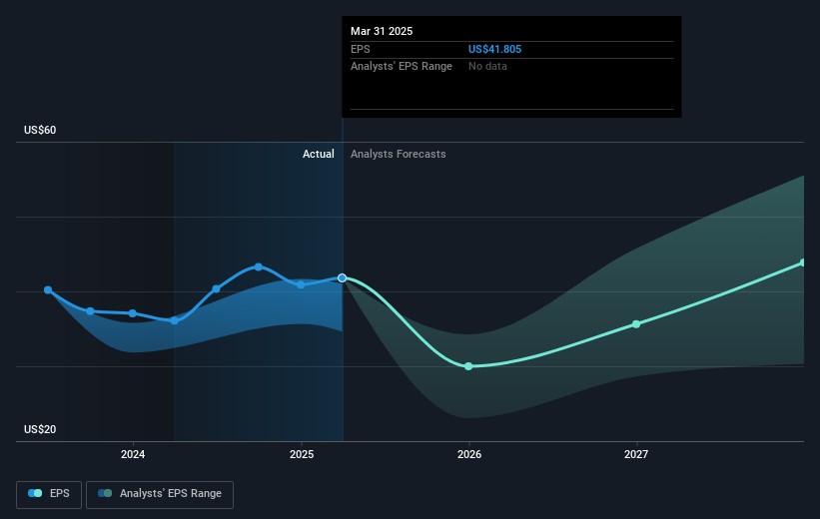Click the forecast EPS point at 2026
The image size is (820, 519).
pos(468,366)
